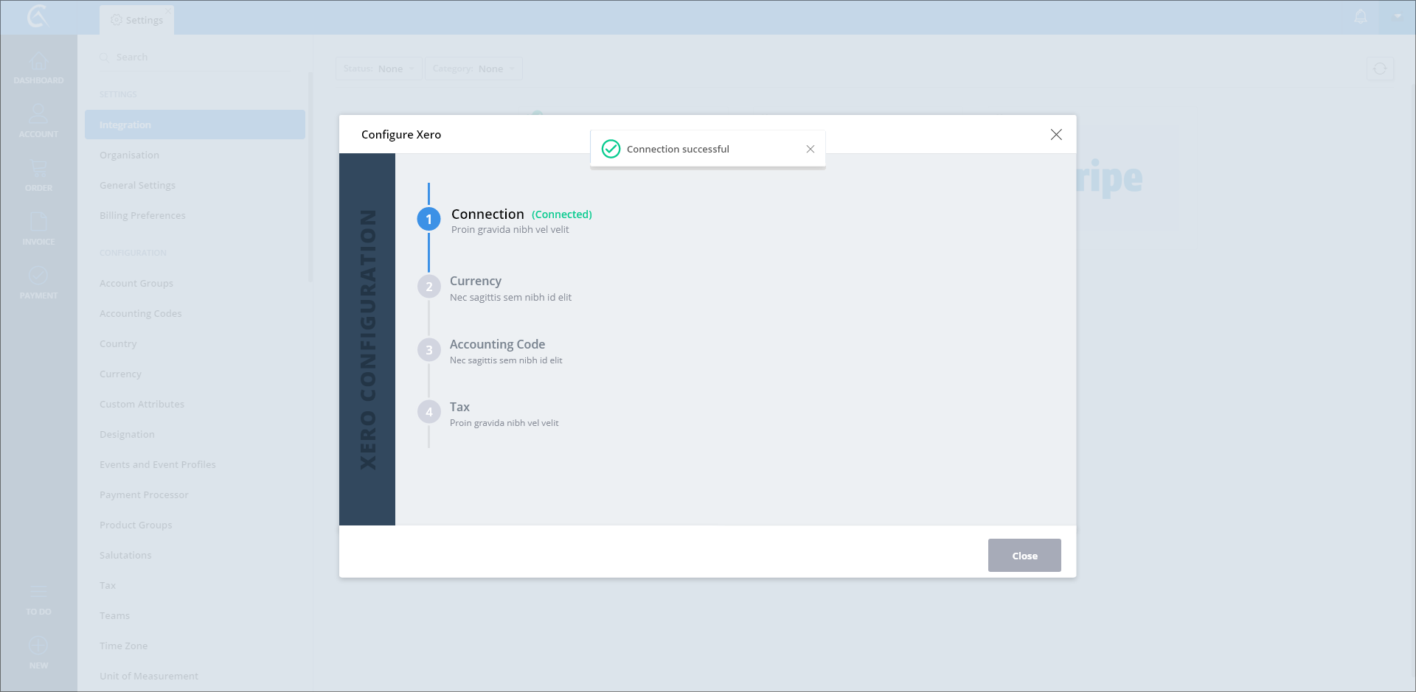Select step 2 Currency in wizard
Viewport: 1416px width, 692px height.
[x=475, y=282]
